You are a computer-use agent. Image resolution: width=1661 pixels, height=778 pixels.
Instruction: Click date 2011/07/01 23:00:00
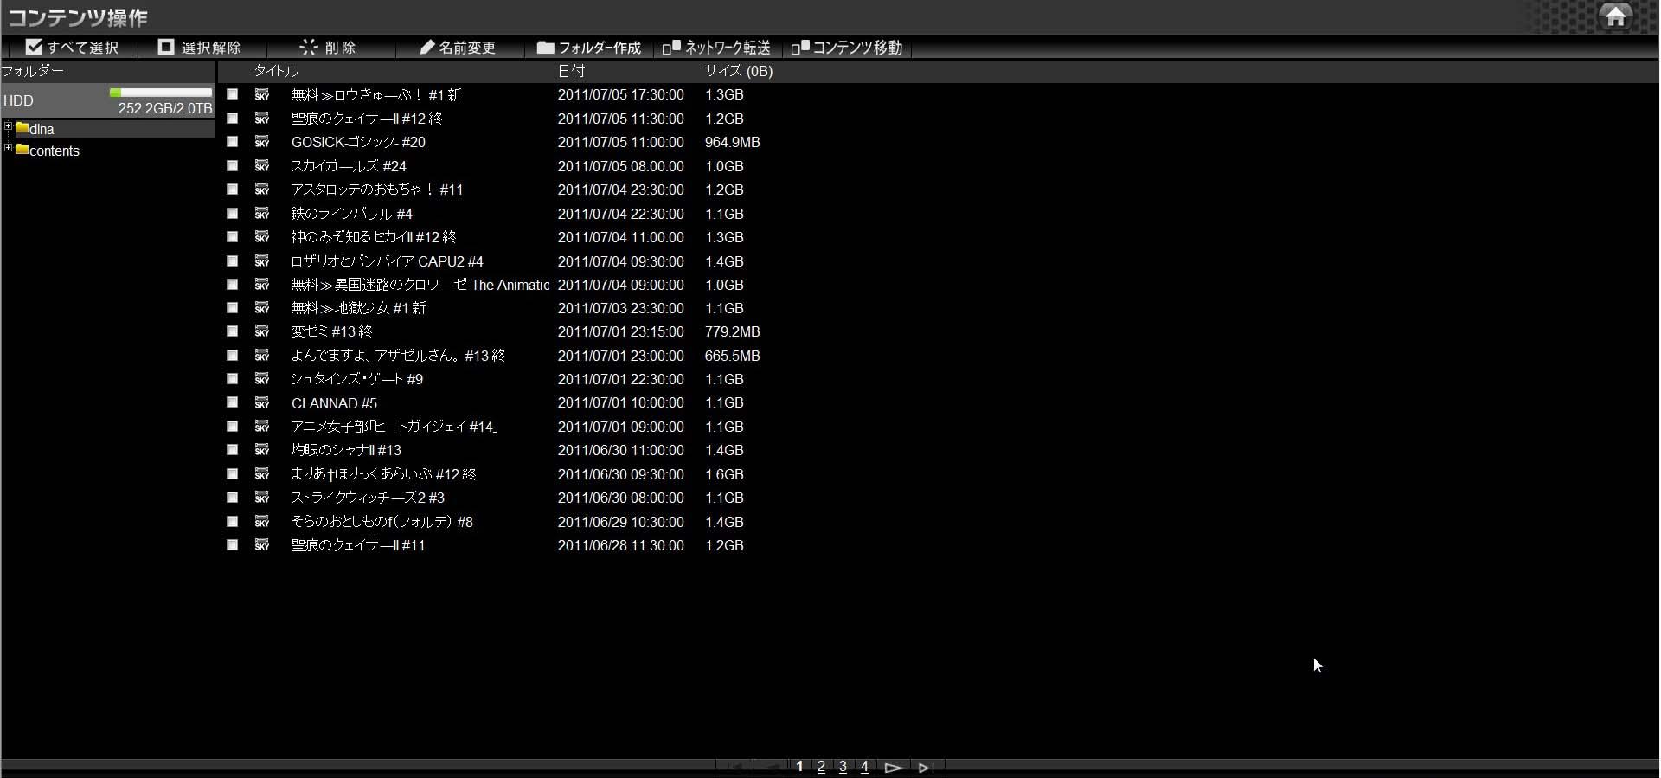point(621,355)
